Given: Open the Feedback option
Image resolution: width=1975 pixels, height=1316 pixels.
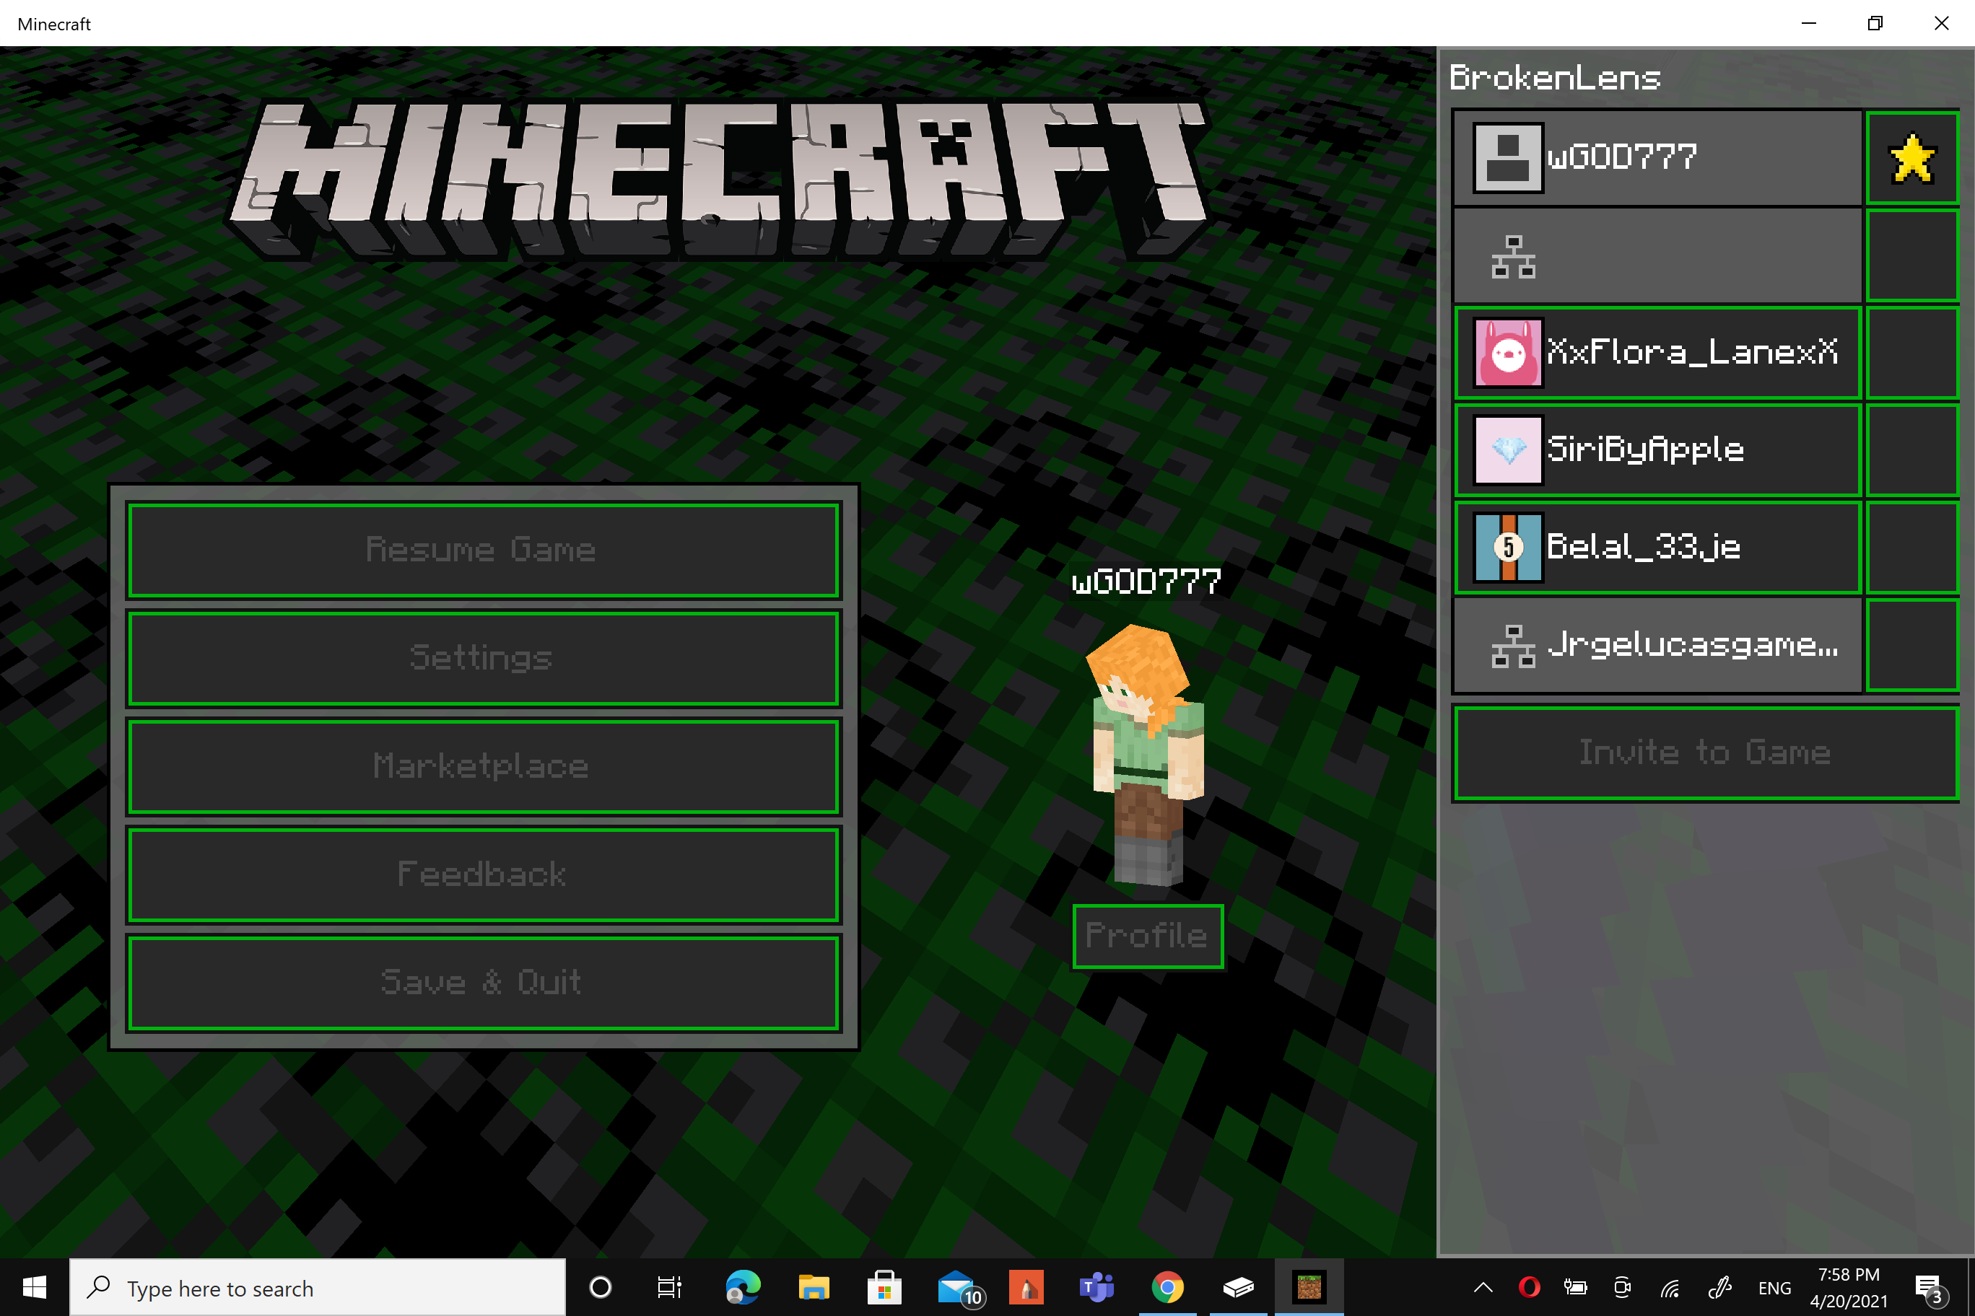Looking at the screenshot, I should [x=484, y=874].
